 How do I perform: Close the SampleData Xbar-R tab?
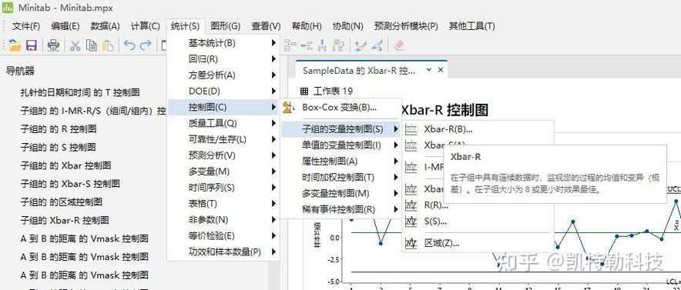[441, 70]
